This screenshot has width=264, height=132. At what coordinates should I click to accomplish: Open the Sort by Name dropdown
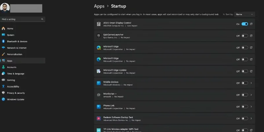245,15
